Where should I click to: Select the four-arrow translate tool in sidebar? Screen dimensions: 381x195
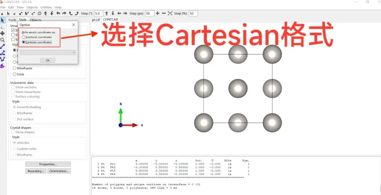pos(2,33)
